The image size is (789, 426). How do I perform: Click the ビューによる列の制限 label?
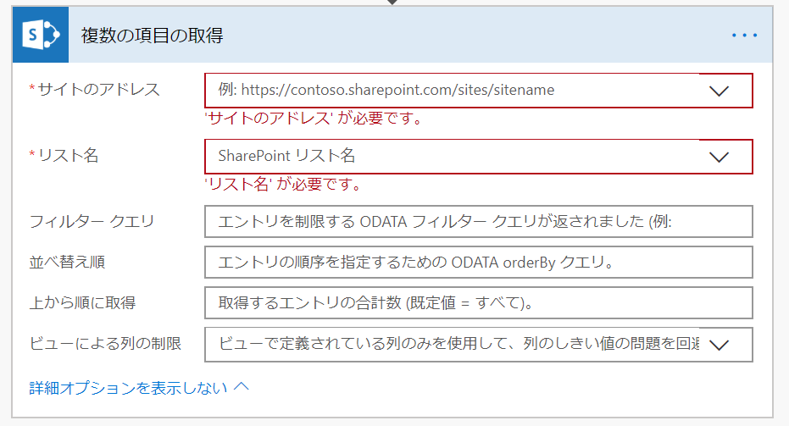pyautogui.click(x=105, y=344)
